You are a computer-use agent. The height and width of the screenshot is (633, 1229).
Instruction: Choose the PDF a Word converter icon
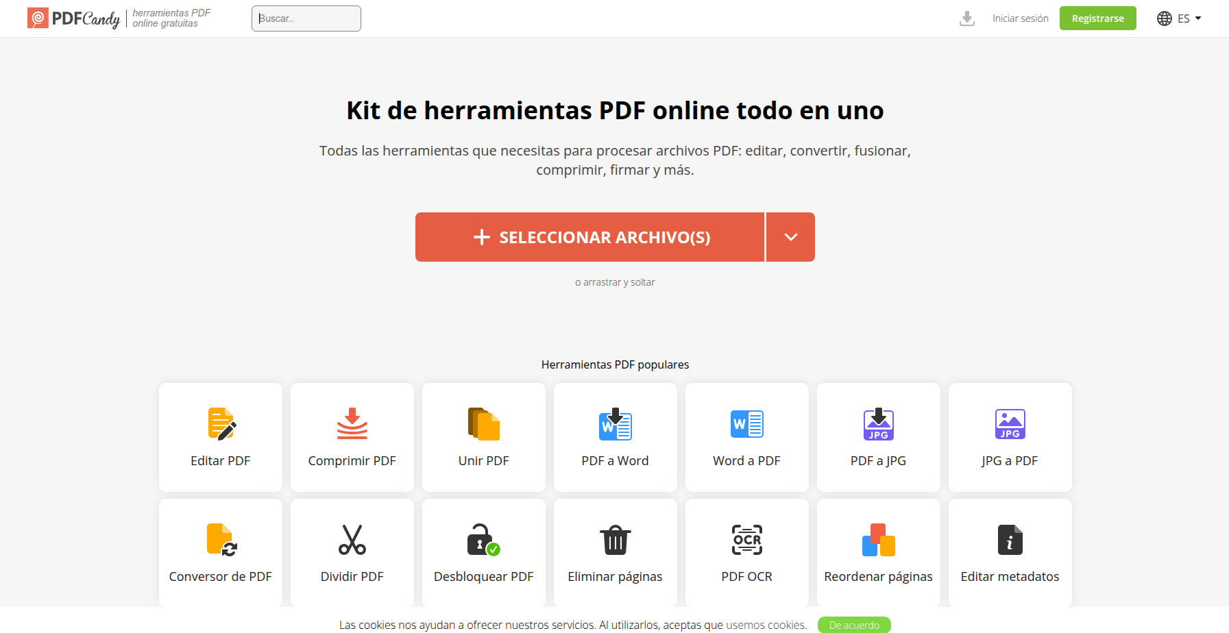pos(615,424)
